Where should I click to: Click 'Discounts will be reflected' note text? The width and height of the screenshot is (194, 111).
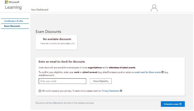tap(65, 103)
